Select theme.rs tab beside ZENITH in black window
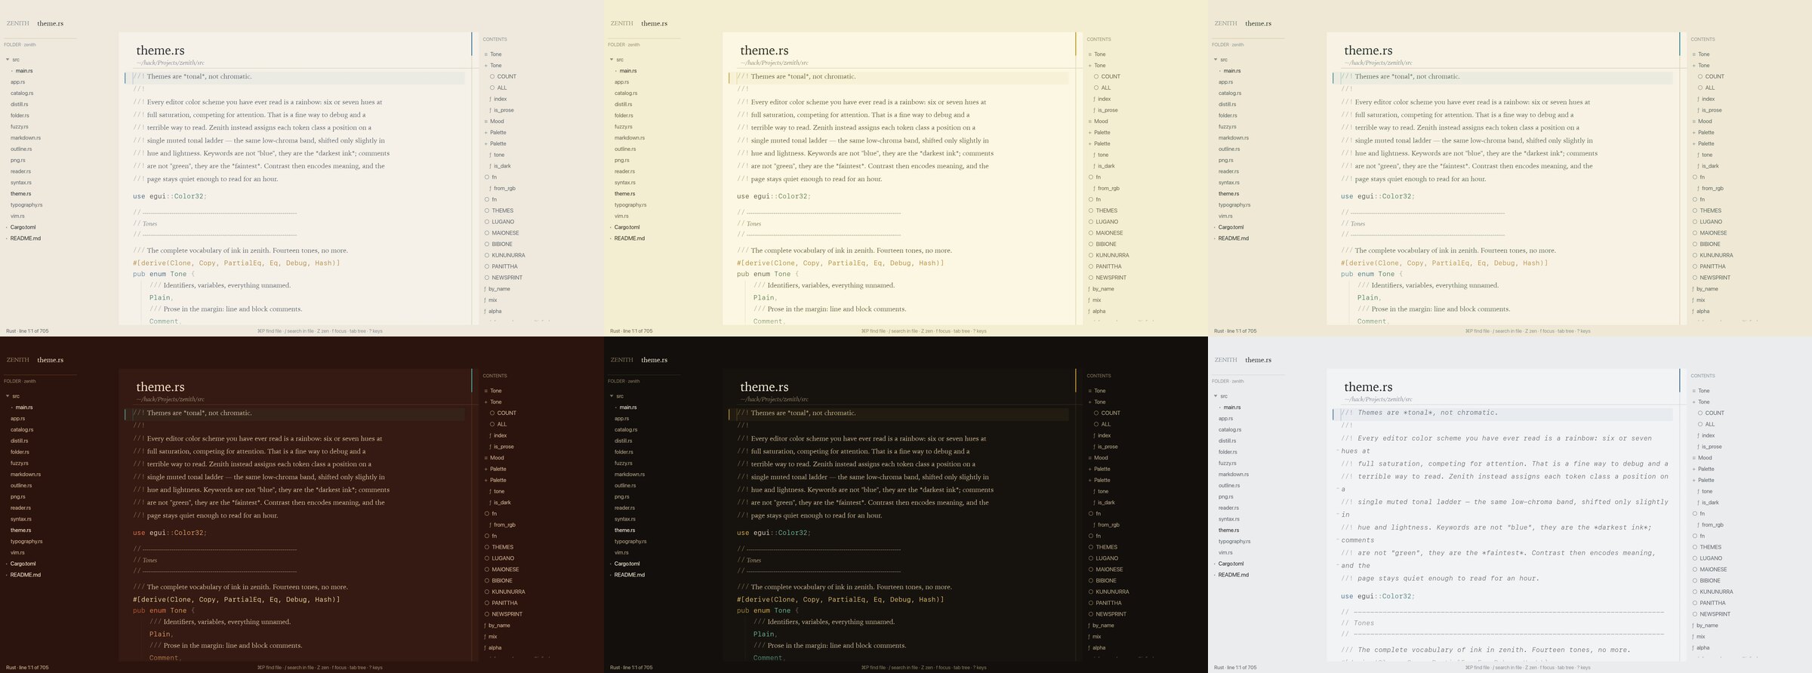The width and height of the screenshot is (1812, 673). click(655, 360)
